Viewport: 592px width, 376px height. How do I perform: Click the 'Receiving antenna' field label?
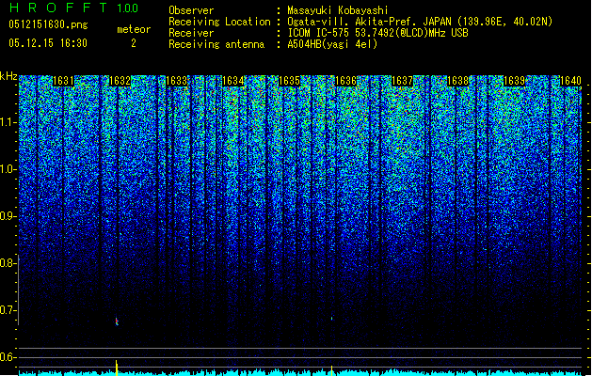[216, 44]
